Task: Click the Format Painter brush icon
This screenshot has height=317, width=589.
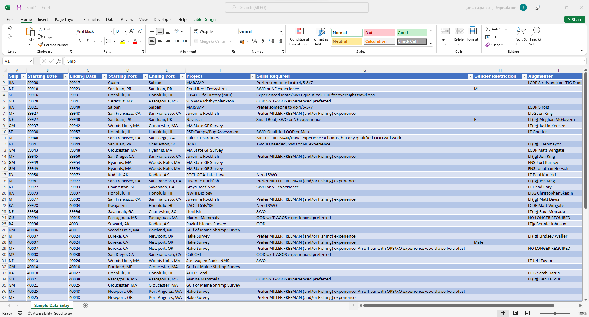Action: click(40, 45)
